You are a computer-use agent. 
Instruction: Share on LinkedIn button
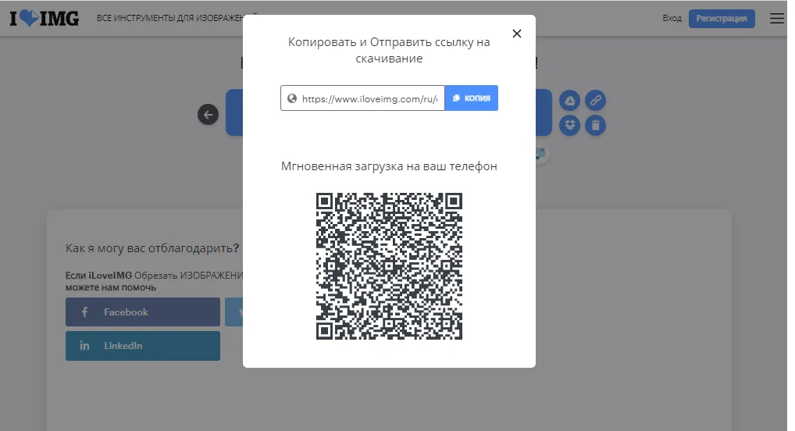(x=142, y=346)
